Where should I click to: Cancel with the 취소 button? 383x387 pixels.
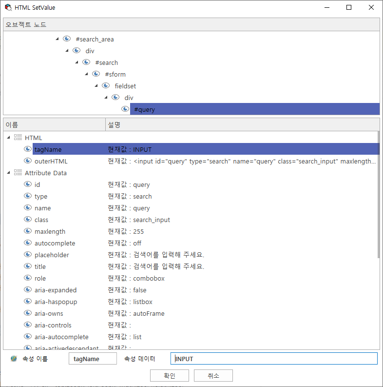213,376
